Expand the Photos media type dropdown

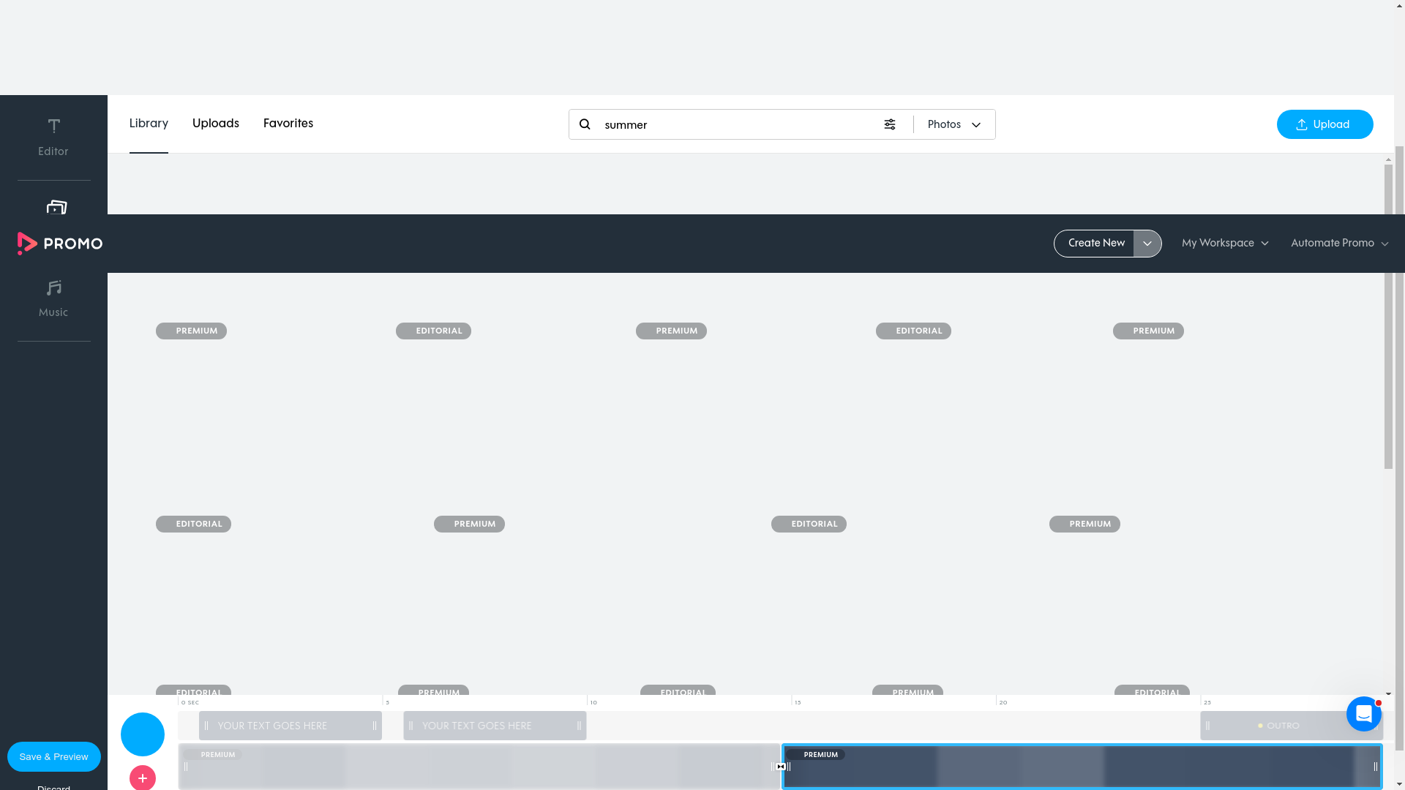tap(955, 124)
